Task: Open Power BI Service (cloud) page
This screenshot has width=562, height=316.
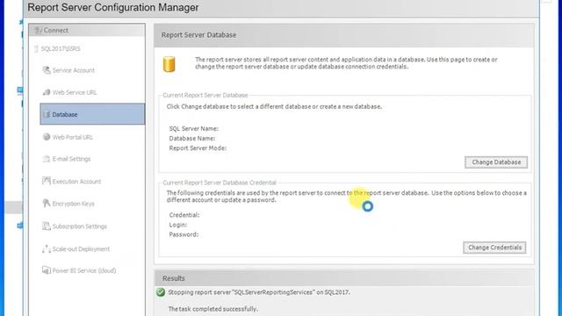Action: (x=84, y=271)
